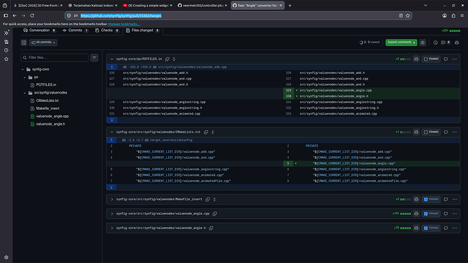This screenshot has width=468, height=263.
Task: Switch to Creating a simple widget tab
Action: (x=147, y=5)
